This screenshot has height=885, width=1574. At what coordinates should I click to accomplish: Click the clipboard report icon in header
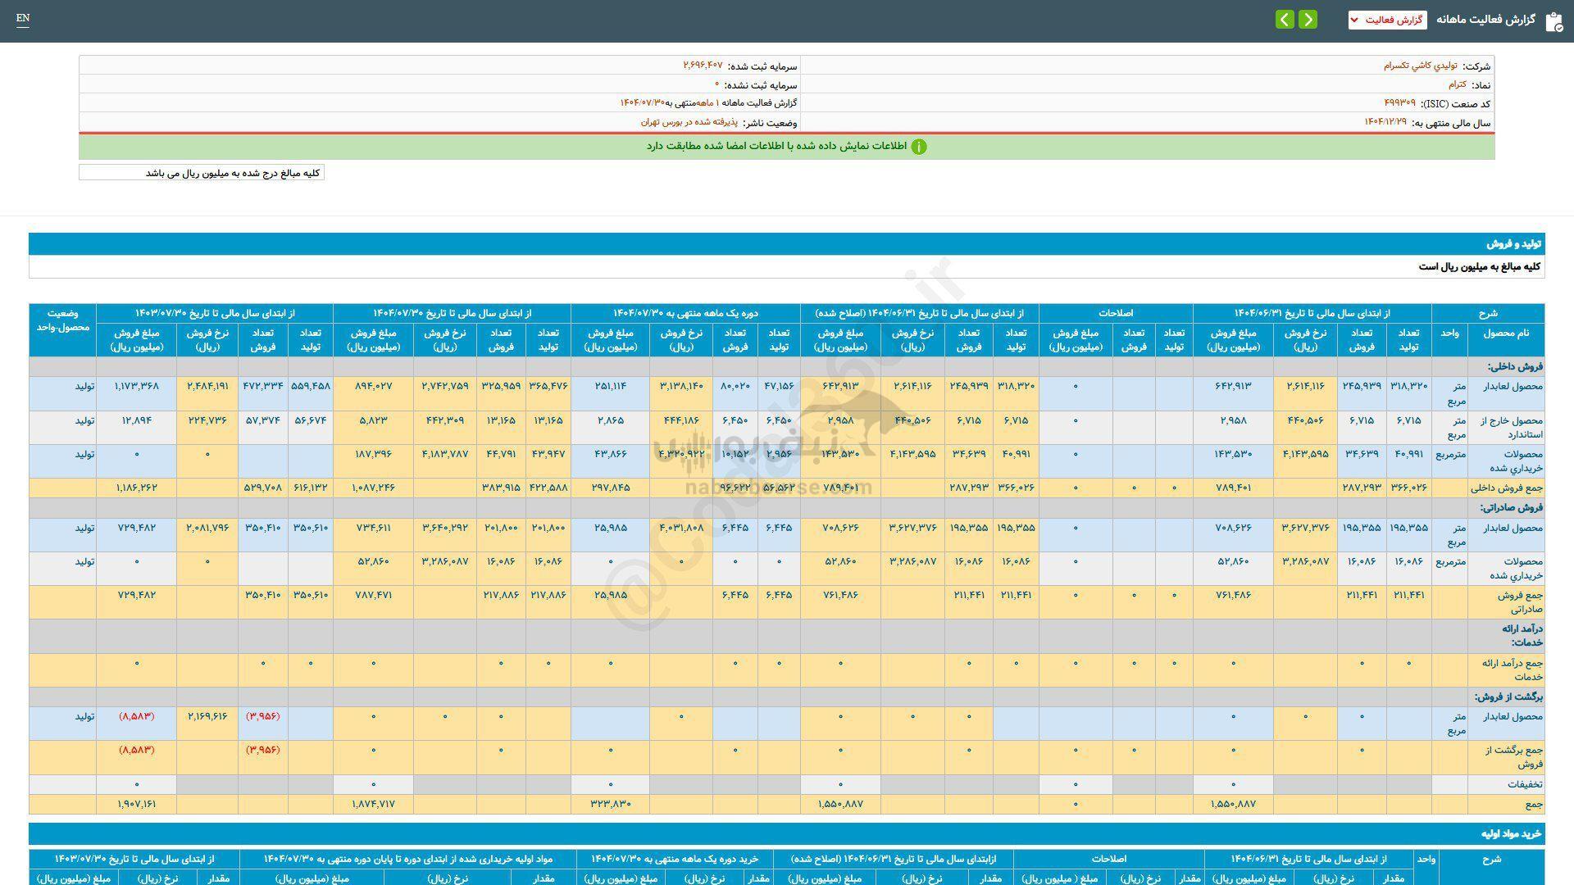[1554, 21]
